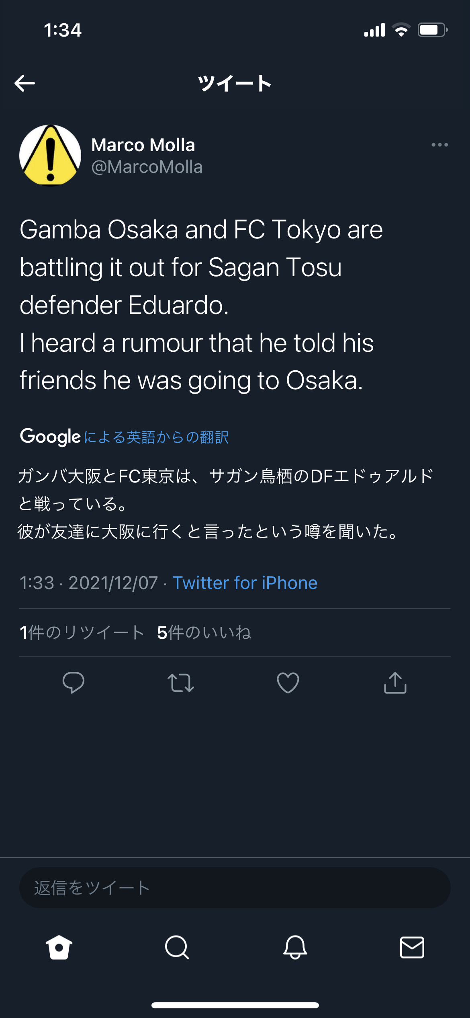Tap the Google translation attribution link
The height and width of the screenshot is (1018, 470).
(125, 437)
